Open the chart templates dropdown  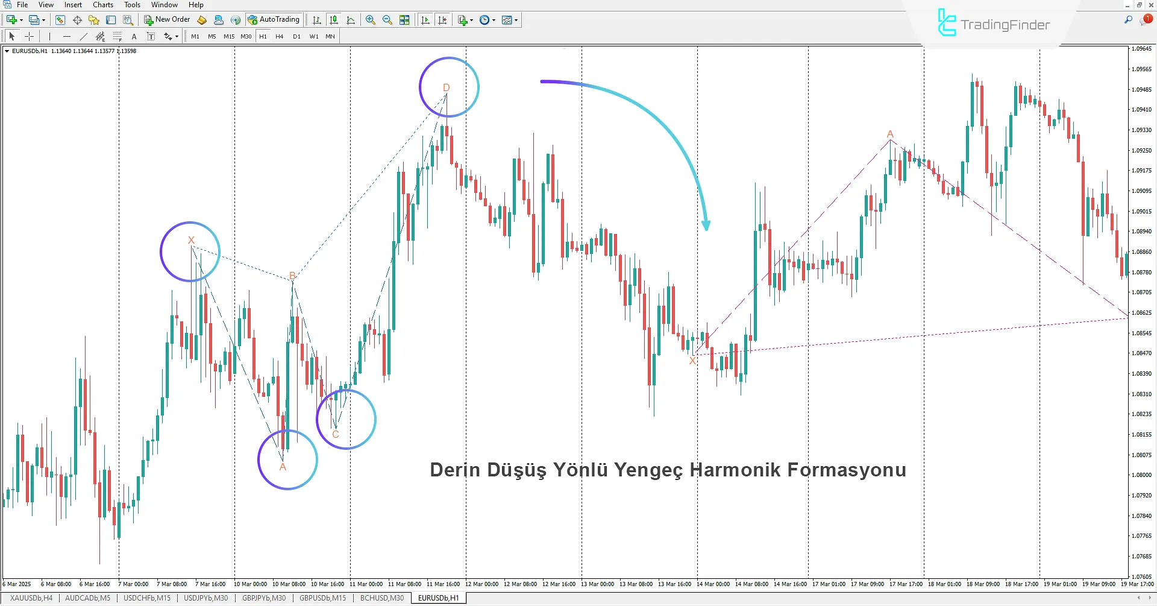(x=516, y=19)
